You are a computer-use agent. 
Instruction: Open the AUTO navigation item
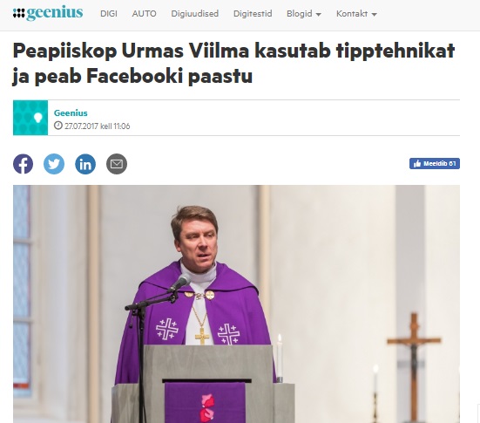[x=145, y=14]
